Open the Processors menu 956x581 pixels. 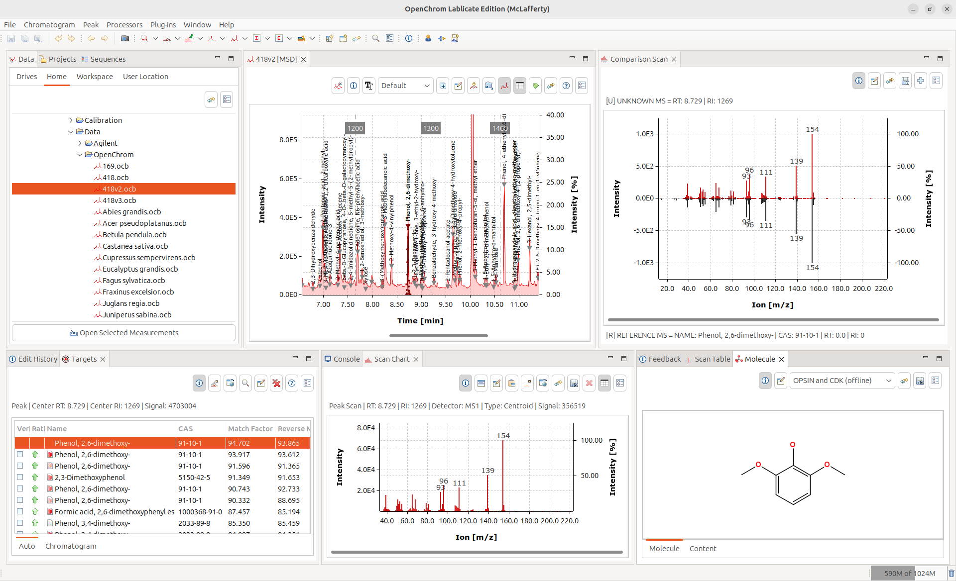[x=124, y=25]
